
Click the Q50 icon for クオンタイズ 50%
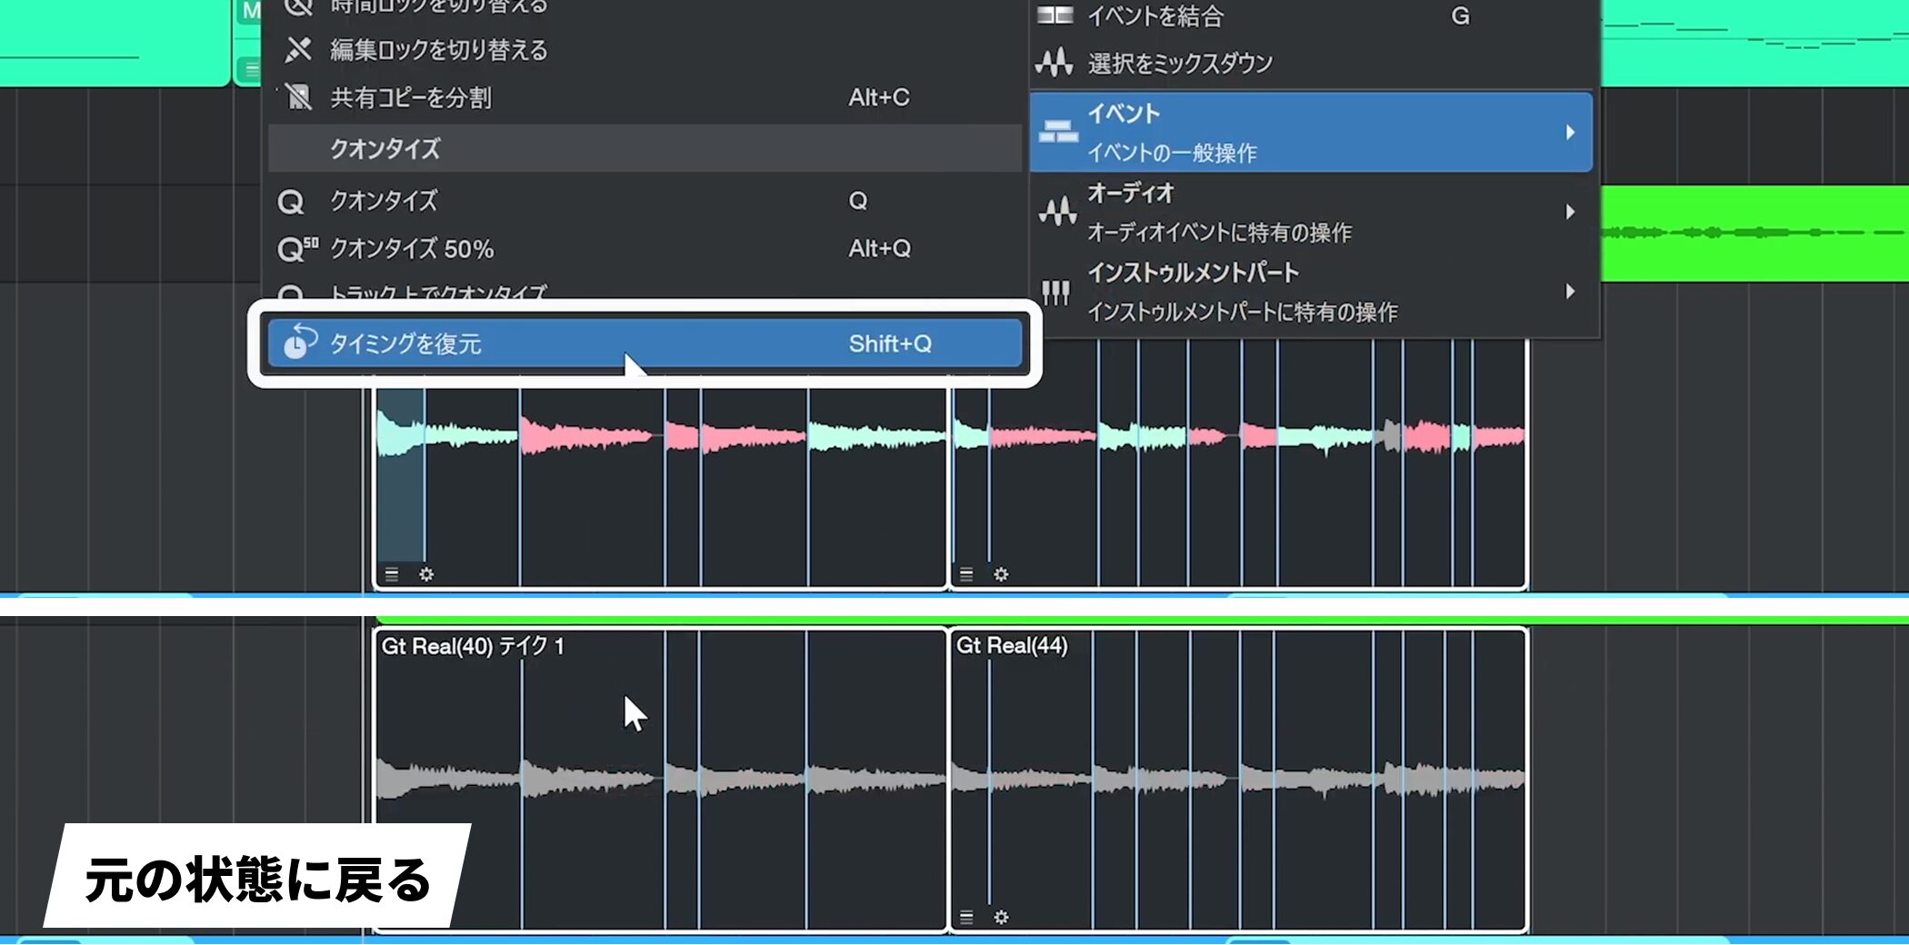(297, 248)
